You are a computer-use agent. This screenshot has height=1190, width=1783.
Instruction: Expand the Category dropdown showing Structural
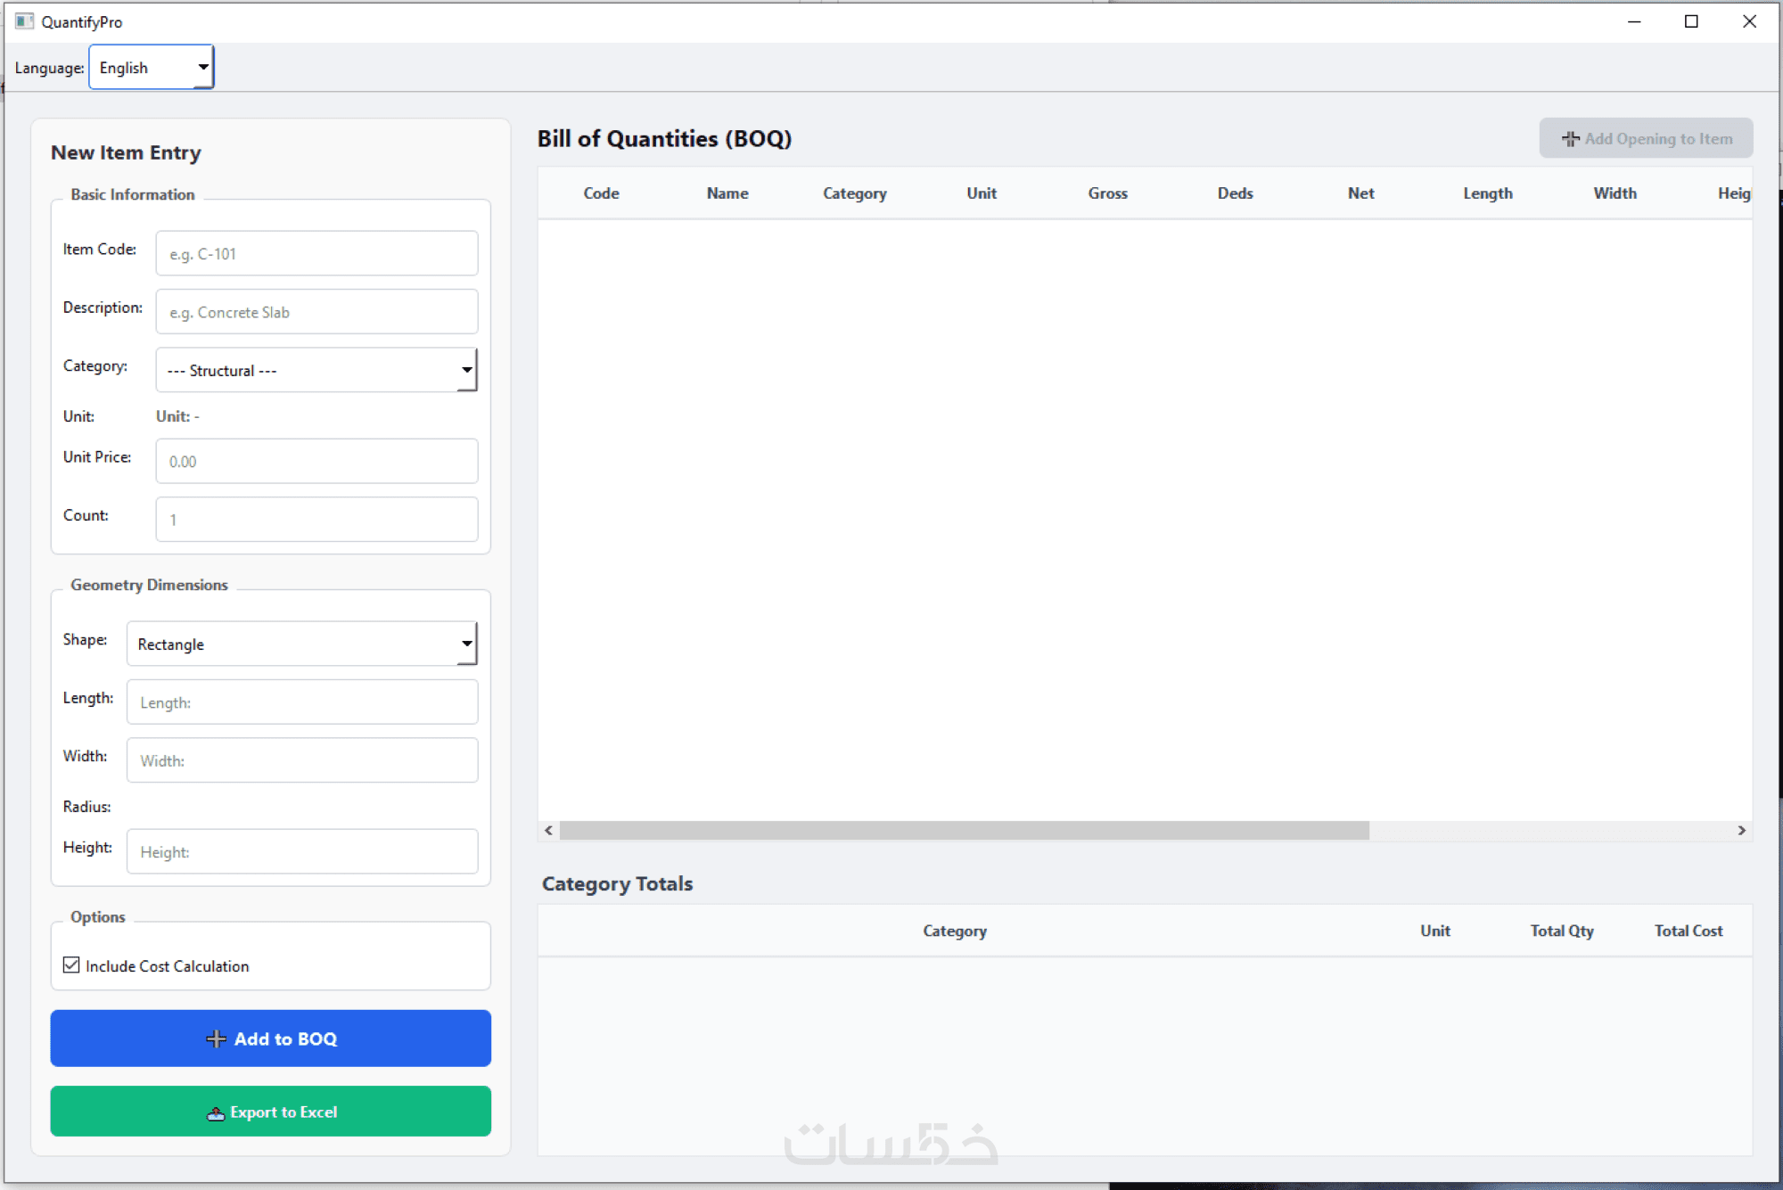316,370
